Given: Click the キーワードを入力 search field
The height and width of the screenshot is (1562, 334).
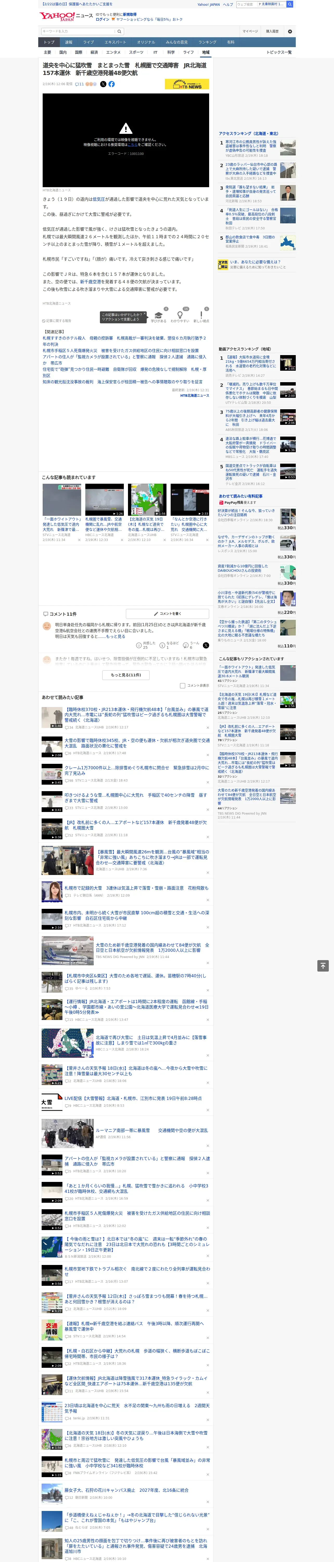Looking at the screenshot, I should pos(78,31).
